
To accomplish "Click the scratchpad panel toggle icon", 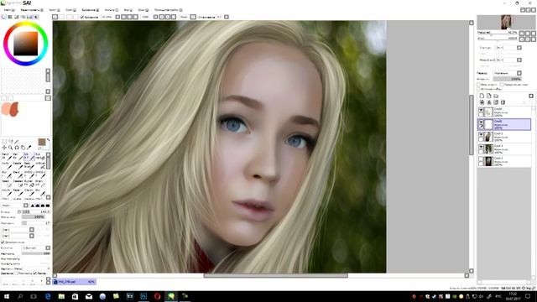I will click(35, 17).
